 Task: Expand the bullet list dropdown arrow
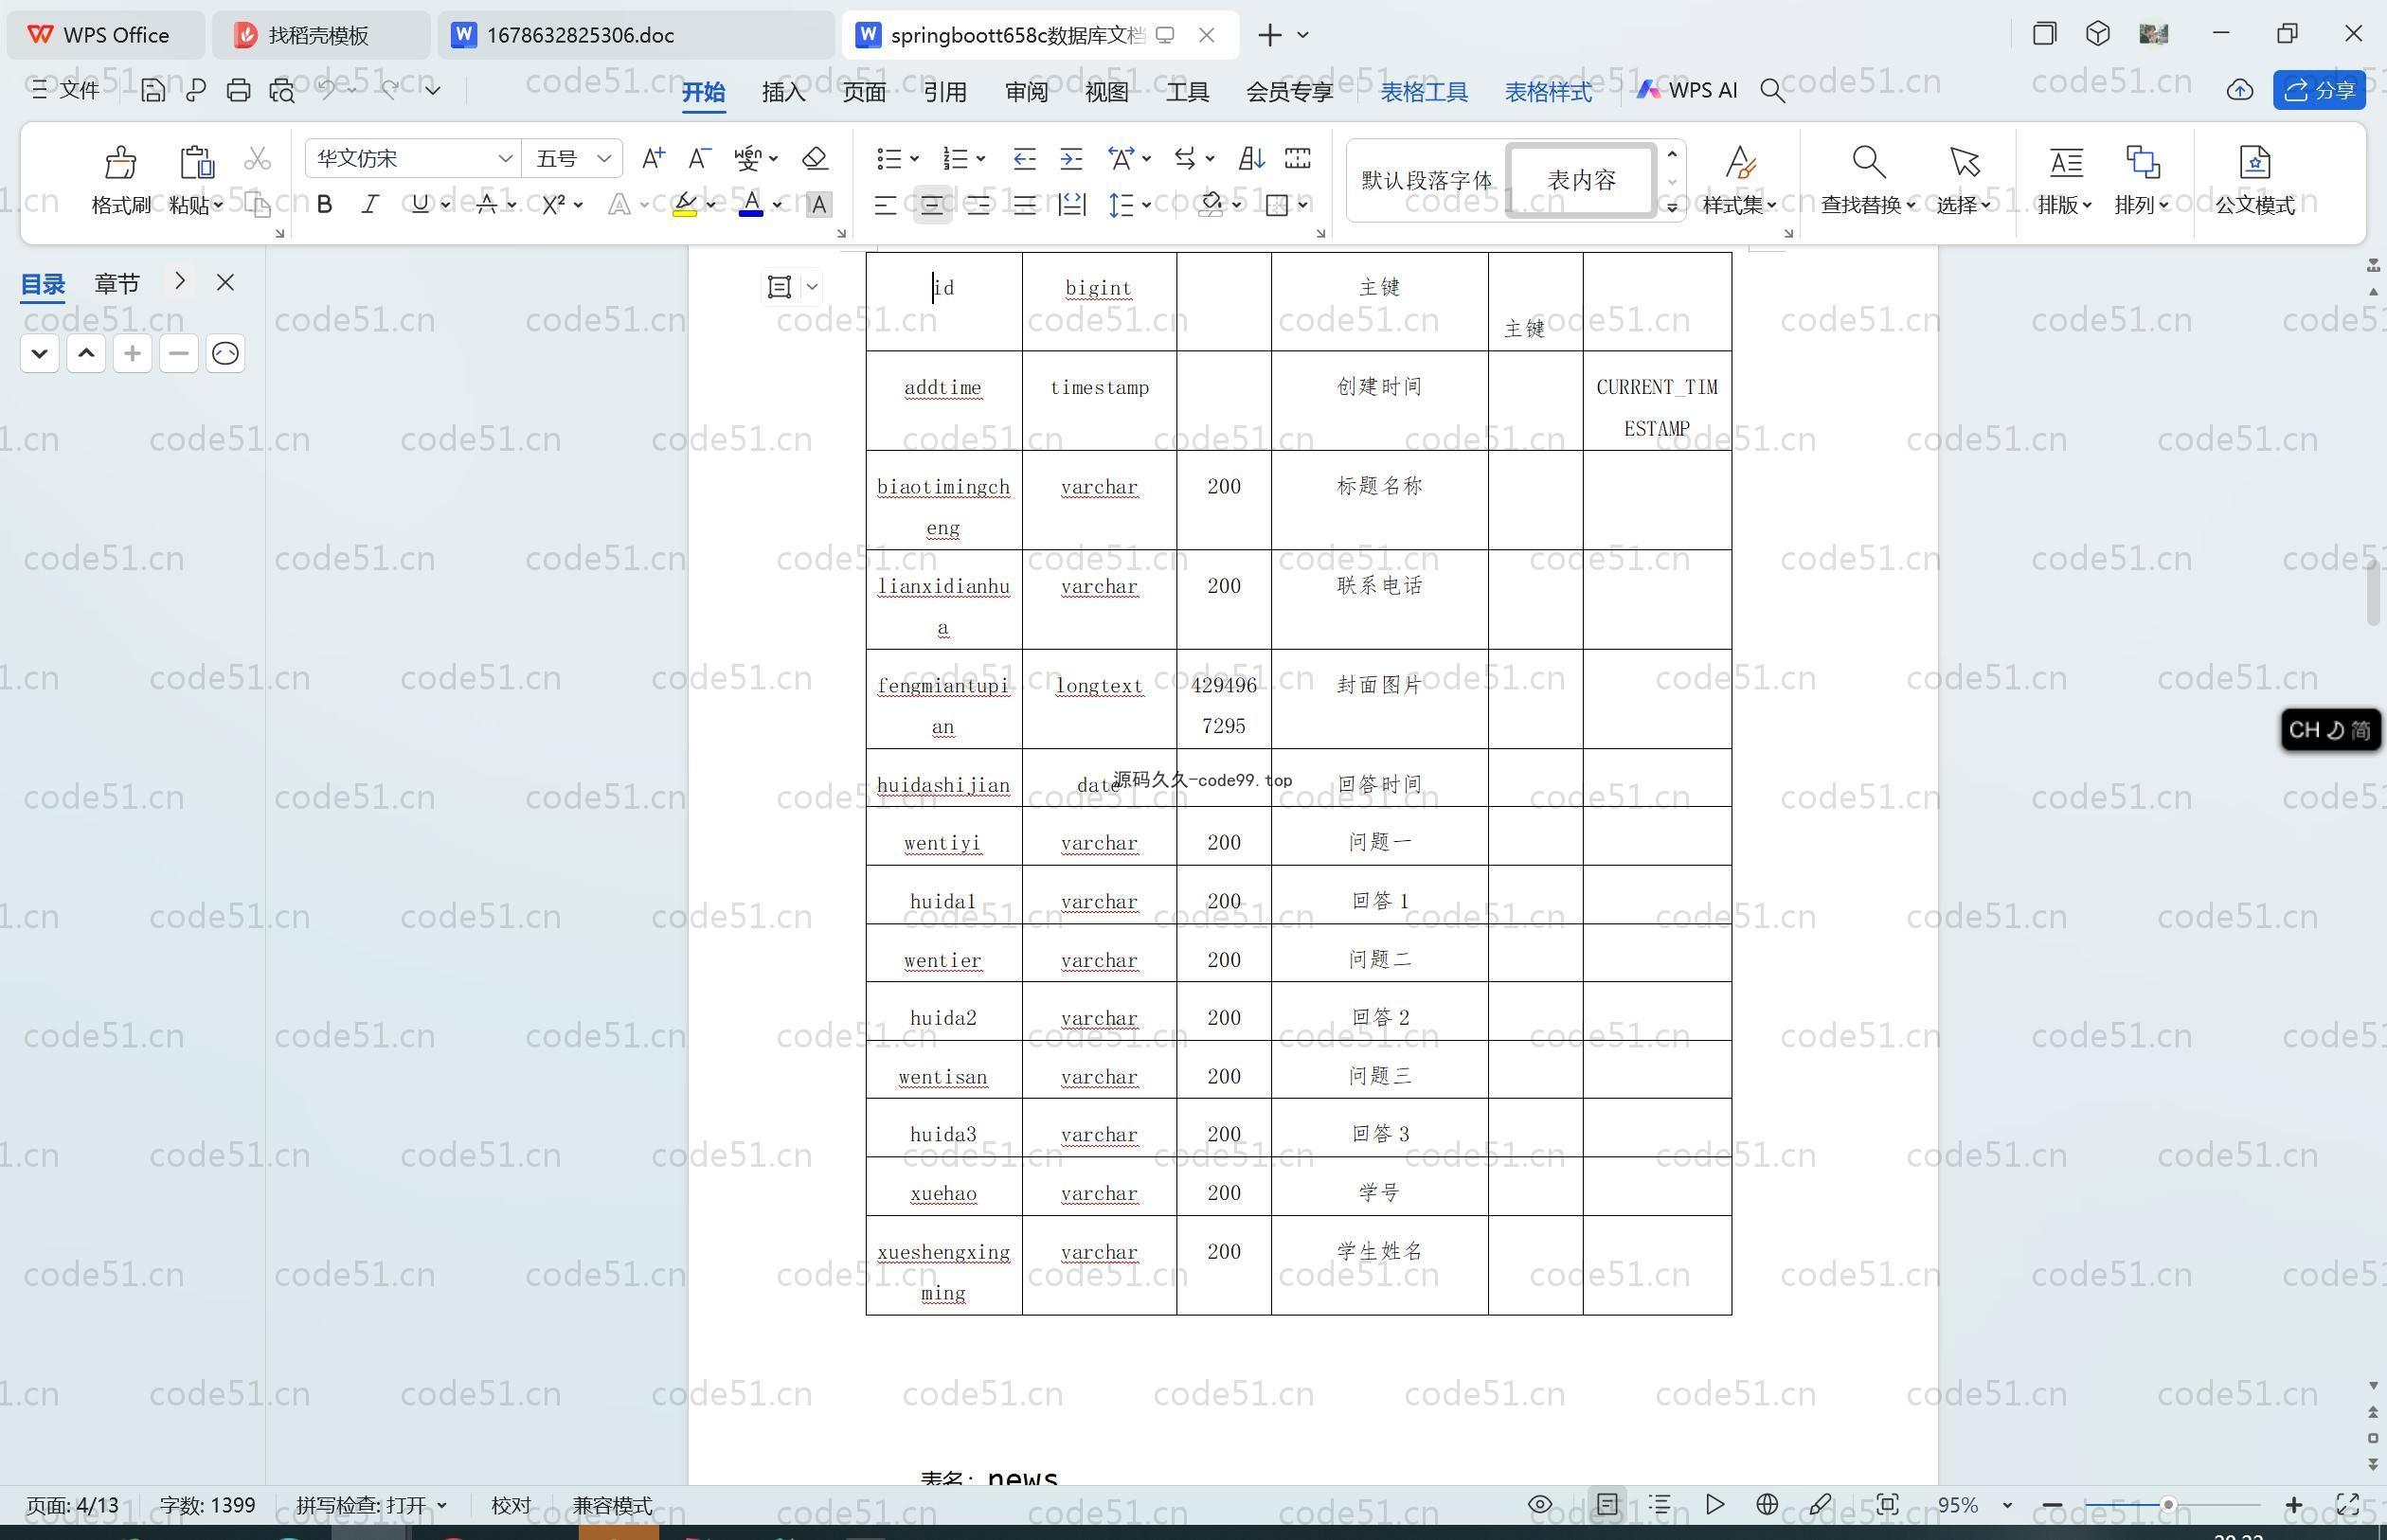click(914, 158)
